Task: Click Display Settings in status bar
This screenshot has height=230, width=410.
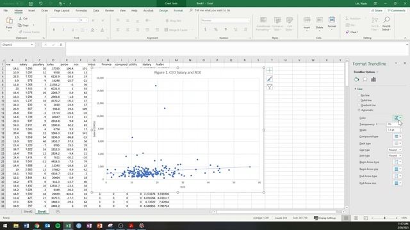Action: (325, 218)
